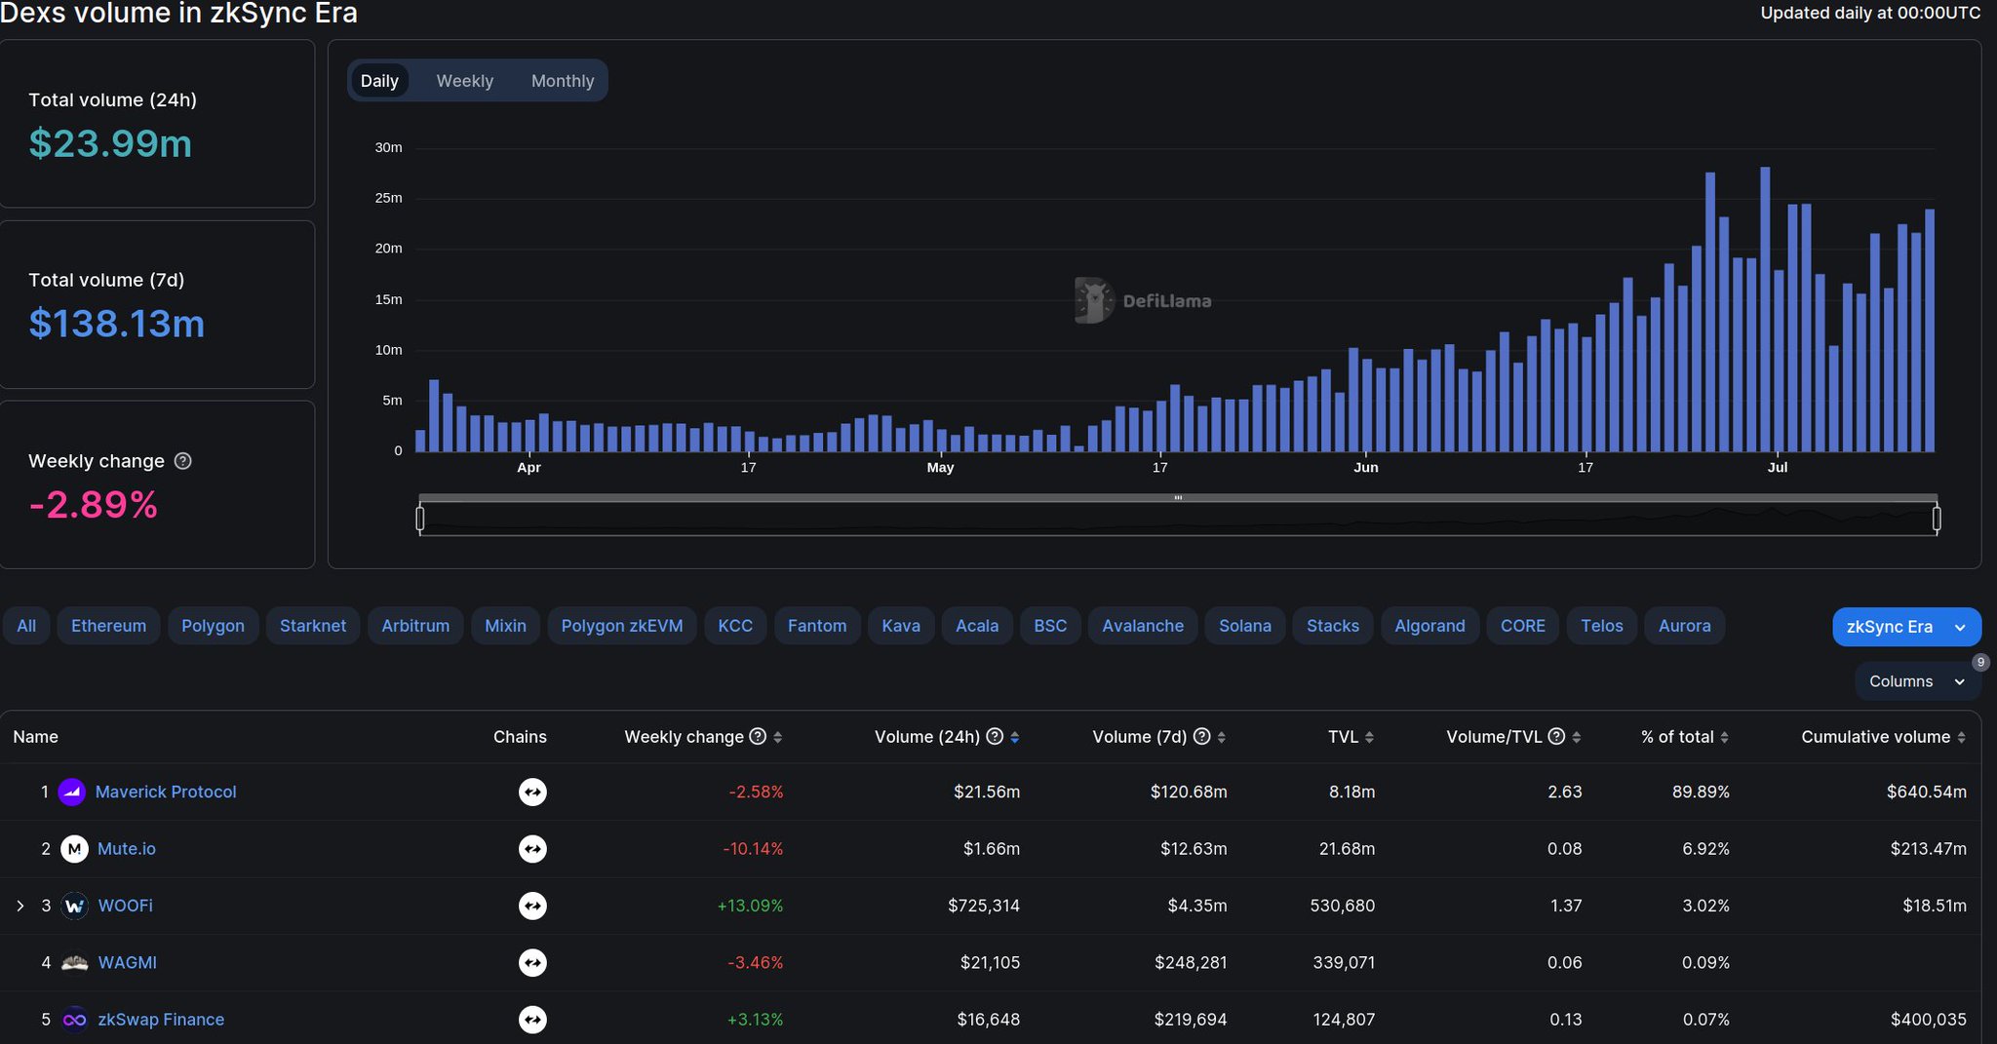Switch to the Monthly chart tab
The height and width of the screenshot is (1044, 1997).
563,80
